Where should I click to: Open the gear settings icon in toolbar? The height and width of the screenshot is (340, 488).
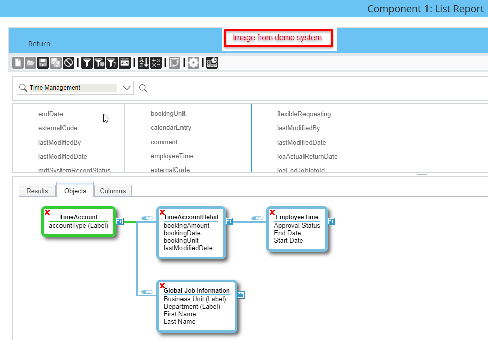click(193, 63)
